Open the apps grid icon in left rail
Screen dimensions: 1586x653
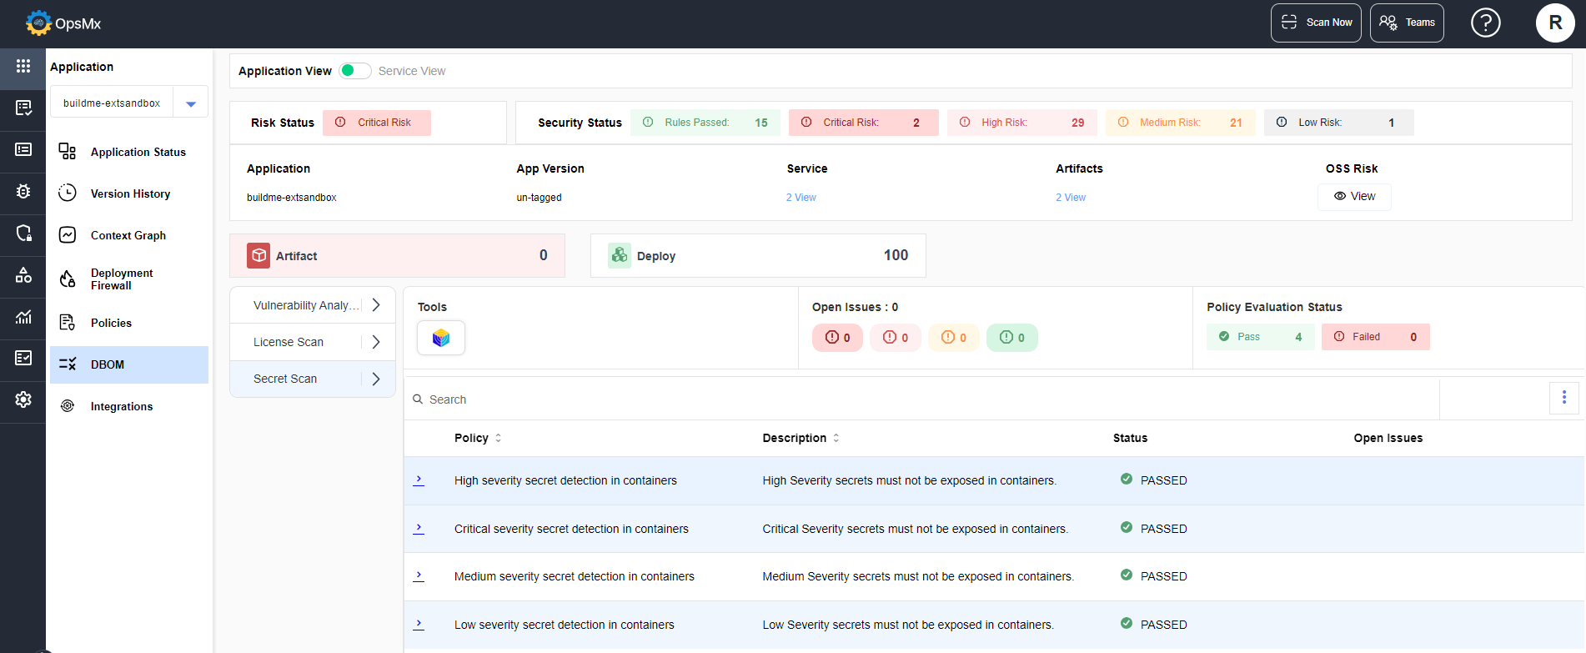tap(23, 66)
